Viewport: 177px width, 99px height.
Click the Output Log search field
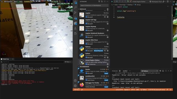pyautogui.click(x=33, y=62)
